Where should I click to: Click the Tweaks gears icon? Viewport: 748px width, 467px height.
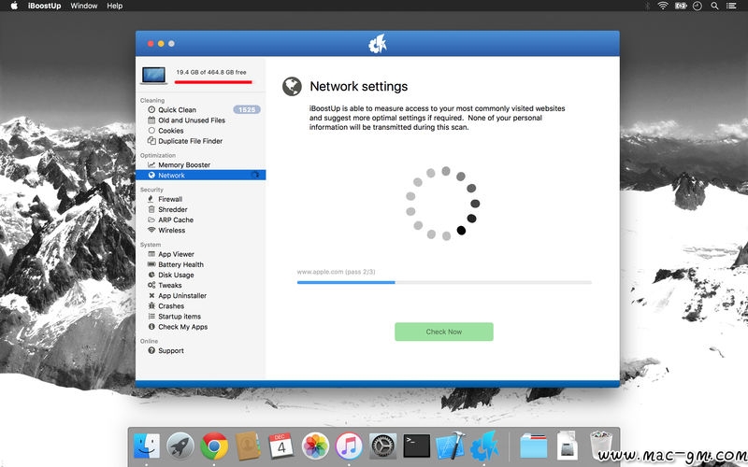[151, 286]
